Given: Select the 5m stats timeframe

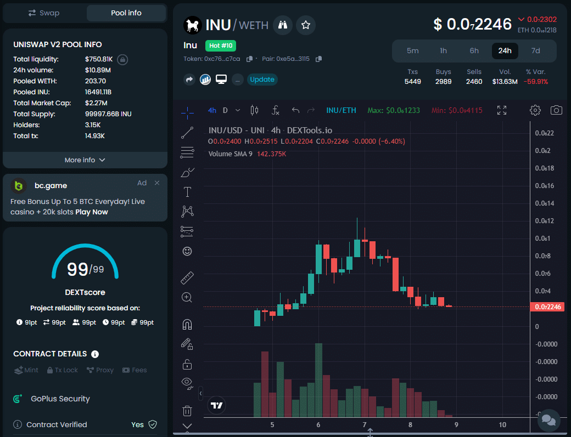Looking at the screenshot, I should [412, 50].
